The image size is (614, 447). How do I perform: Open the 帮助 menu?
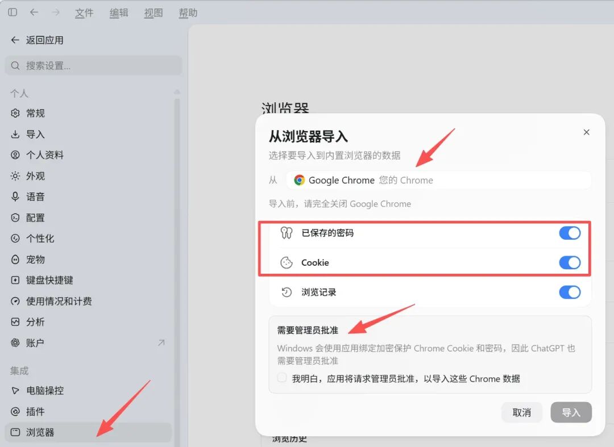click(188, 13)
